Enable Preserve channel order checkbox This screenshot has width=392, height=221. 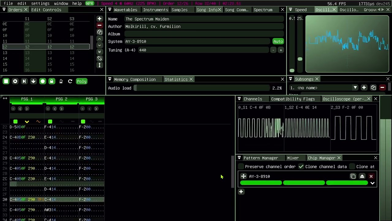point(241,167)
